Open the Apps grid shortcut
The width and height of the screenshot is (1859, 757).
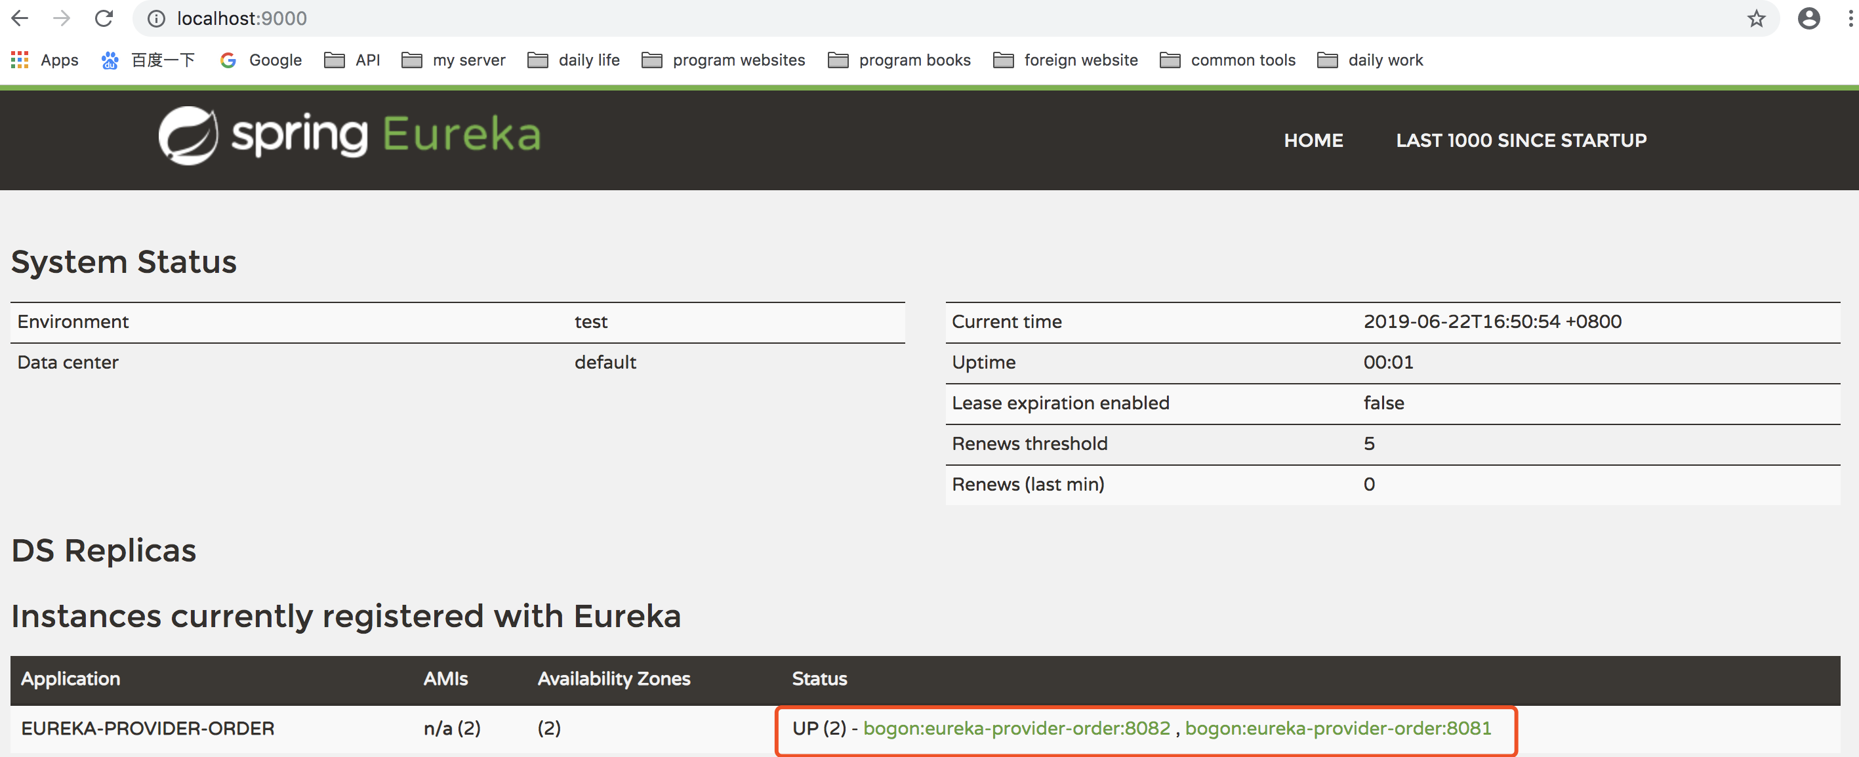pos(45,60)
